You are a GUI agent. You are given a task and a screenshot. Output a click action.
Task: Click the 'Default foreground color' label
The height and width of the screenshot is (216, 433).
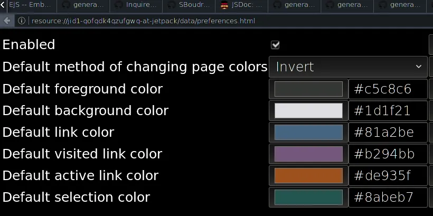coord(82,89)
